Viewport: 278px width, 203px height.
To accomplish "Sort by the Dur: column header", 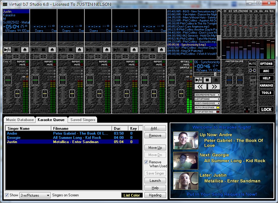I will [120, 129].
